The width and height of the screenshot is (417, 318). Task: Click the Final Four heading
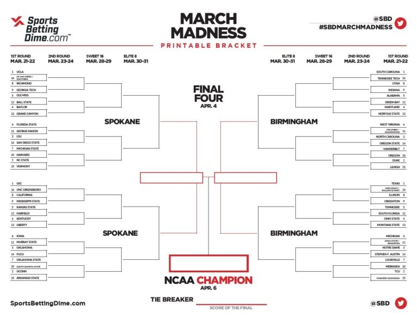[x=209, y=93]
